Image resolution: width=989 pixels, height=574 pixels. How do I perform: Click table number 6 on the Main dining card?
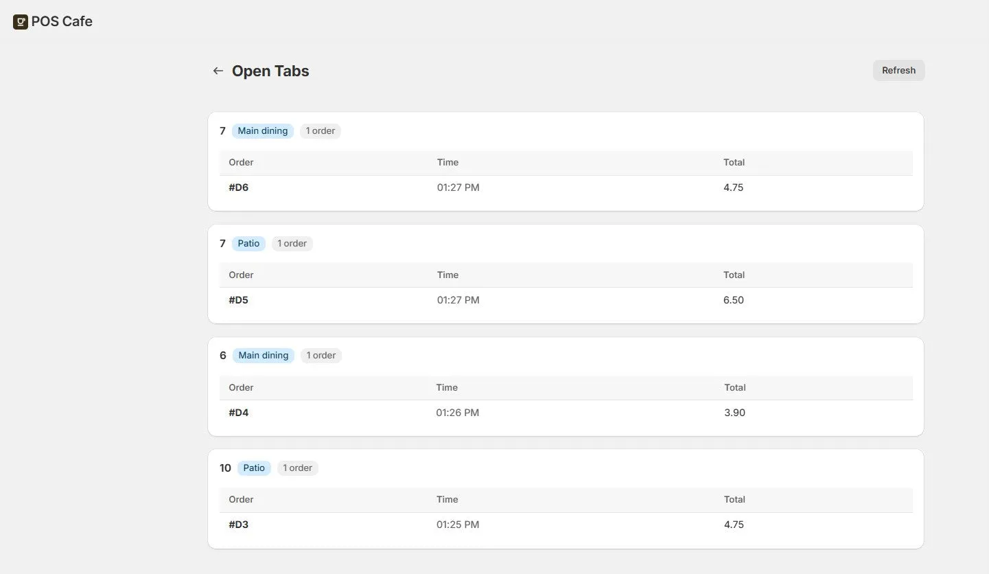tap(223, 355)
